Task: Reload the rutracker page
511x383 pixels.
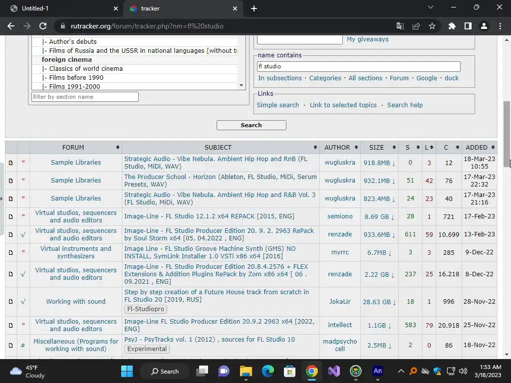Action: (x=43, y=26)
